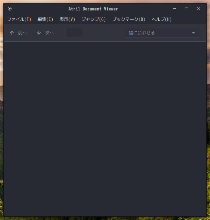The width and height of the screenshot is (210, 220).
Task: Open the window menu circle icon
Action: click(x=9, y=9)
